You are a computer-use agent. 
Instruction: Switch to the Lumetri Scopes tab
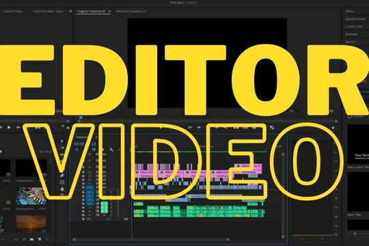13,12
